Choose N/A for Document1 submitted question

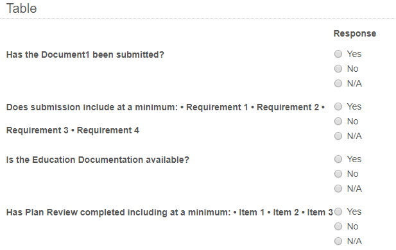(338, 83)
